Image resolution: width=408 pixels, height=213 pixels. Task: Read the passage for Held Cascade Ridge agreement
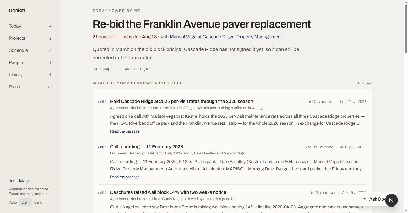pos(125,131)
